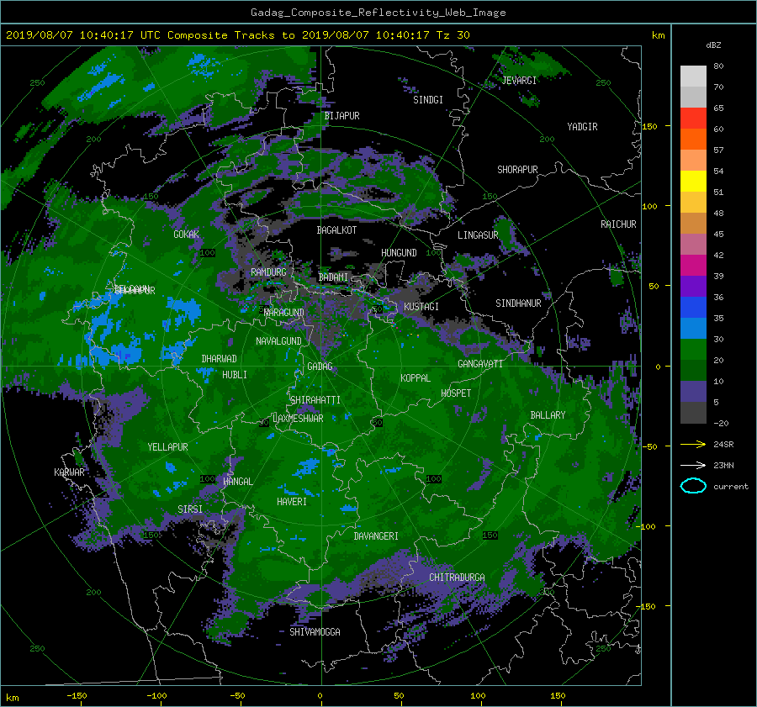757x707 pixels.
Task: Click the LINGASUR city label
Action: point(478,235)
